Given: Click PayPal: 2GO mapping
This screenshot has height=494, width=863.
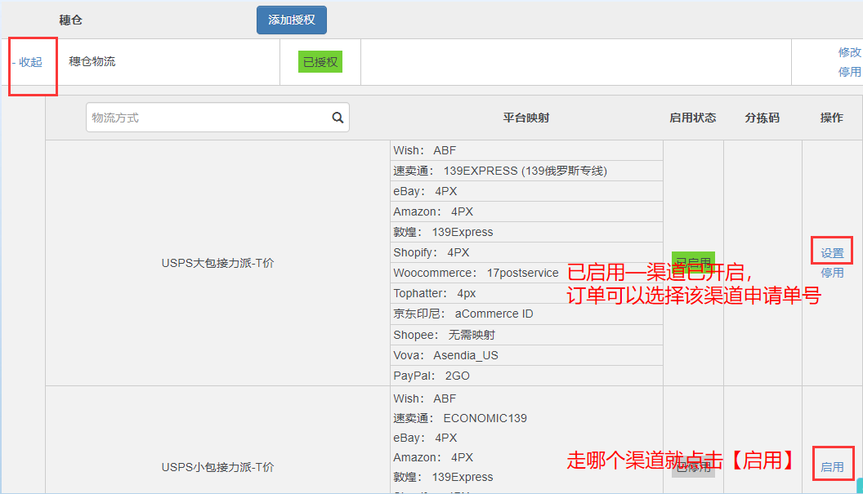Looking at the screenshot, I should 431,376.
